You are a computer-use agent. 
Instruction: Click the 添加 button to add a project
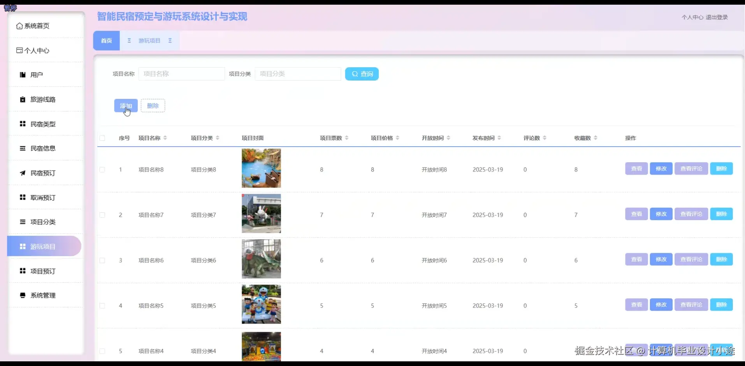point(125,105)
